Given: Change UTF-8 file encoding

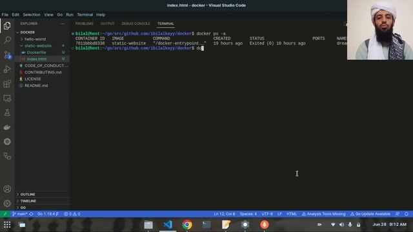Looking at the screenshot, I should click(267, 214).
